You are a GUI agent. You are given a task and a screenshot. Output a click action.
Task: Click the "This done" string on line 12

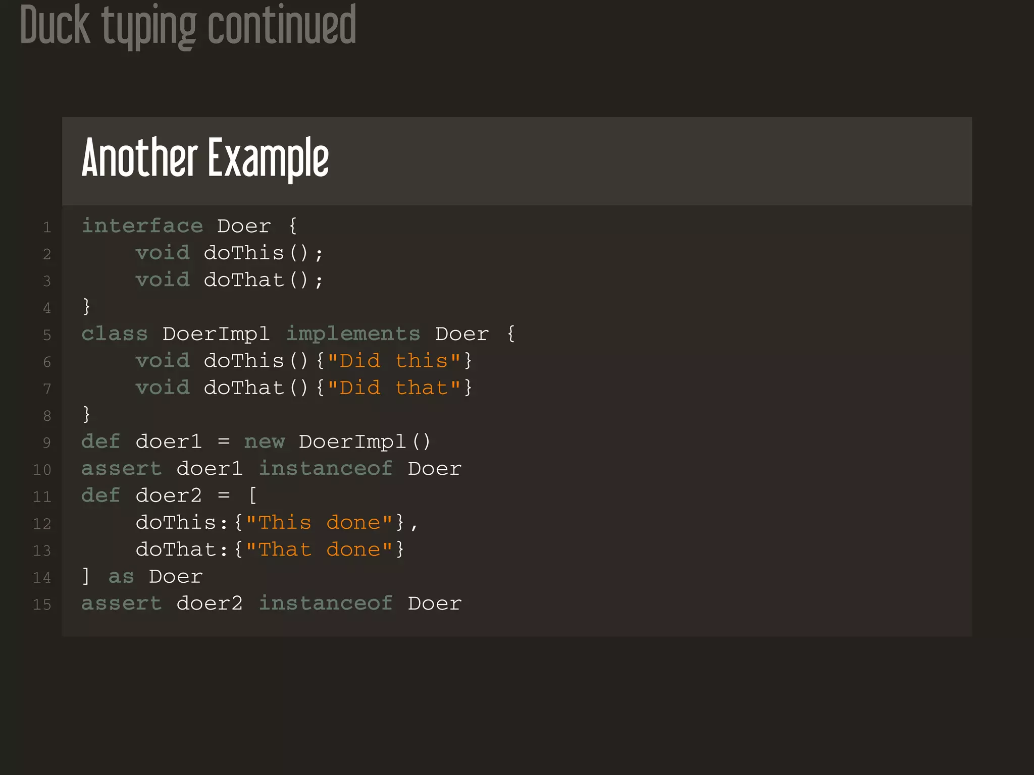[x=319, y=522]
